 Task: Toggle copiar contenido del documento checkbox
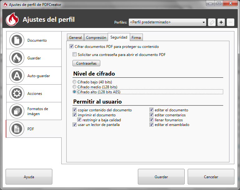[74, 110]
